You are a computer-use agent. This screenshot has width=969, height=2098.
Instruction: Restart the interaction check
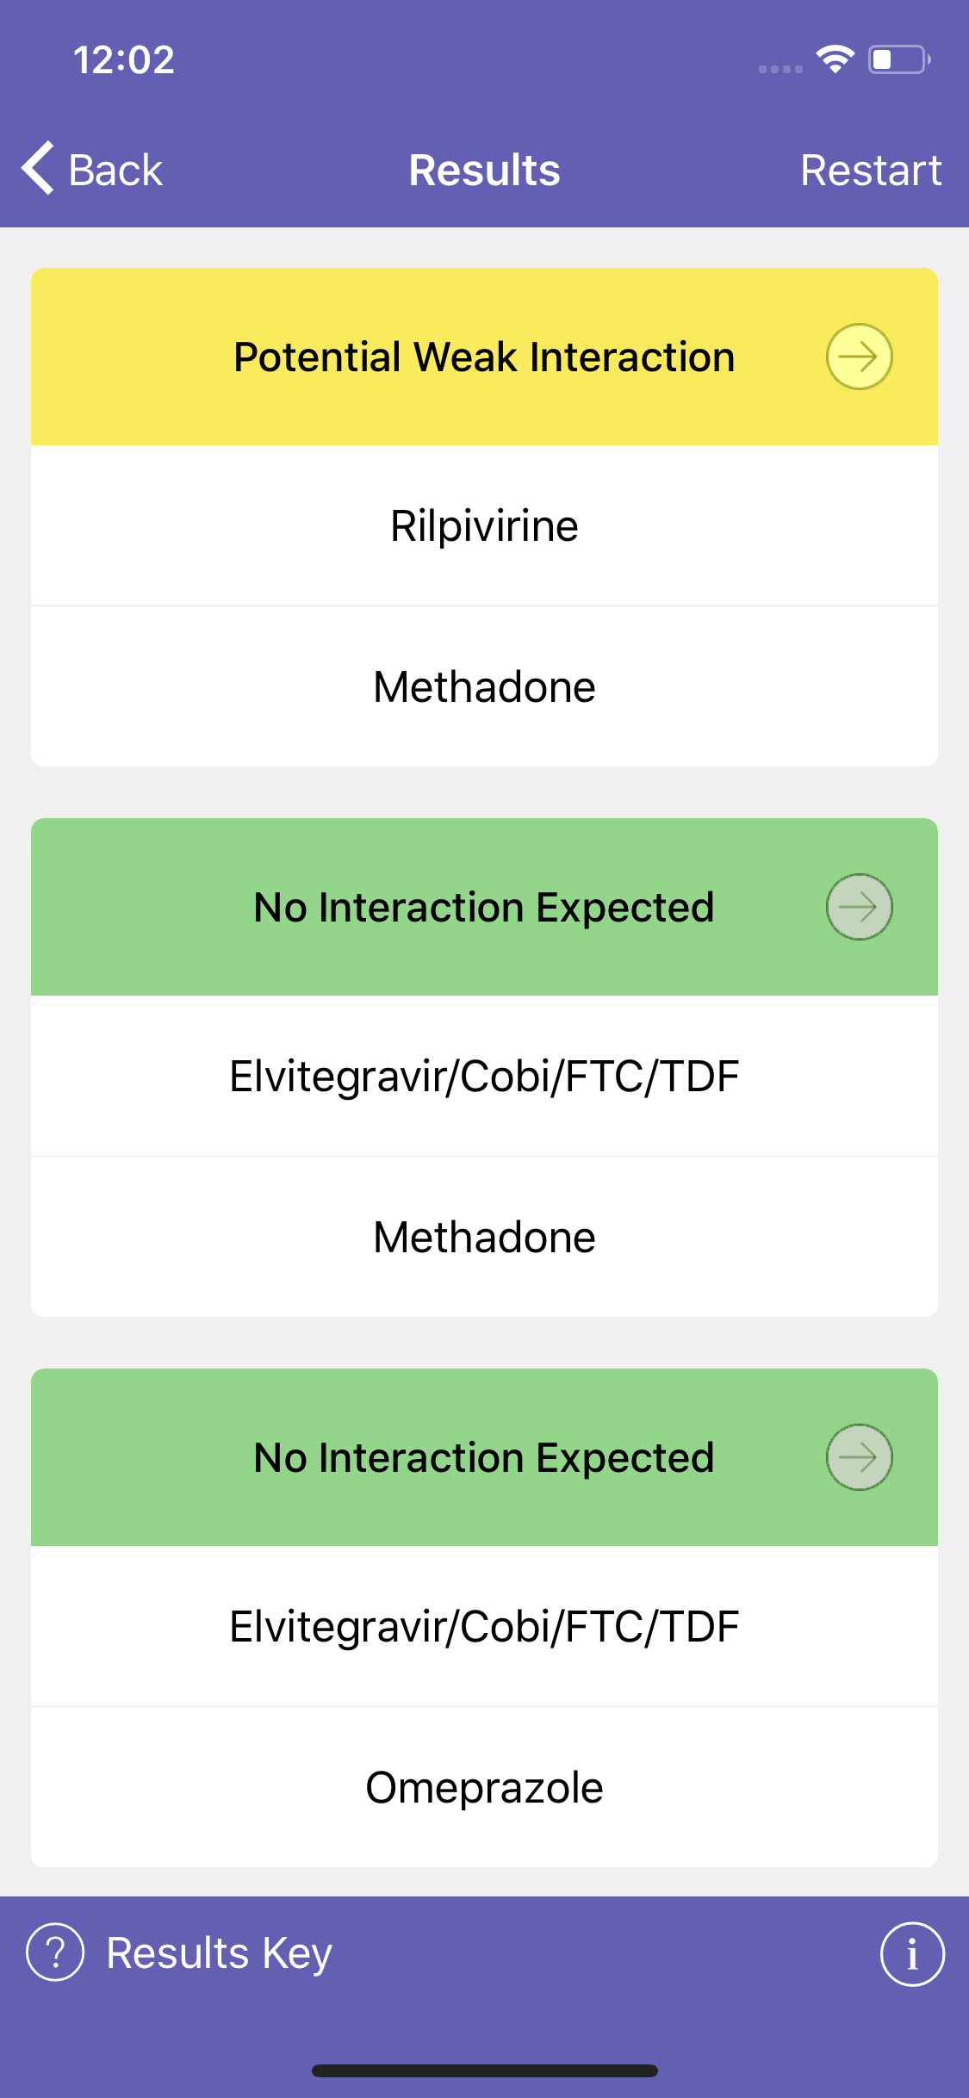[871, 170]
